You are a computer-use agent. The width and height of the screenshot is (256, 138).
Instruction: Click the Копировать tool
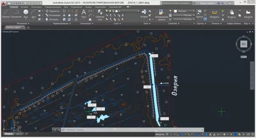(x=53, y=15)
